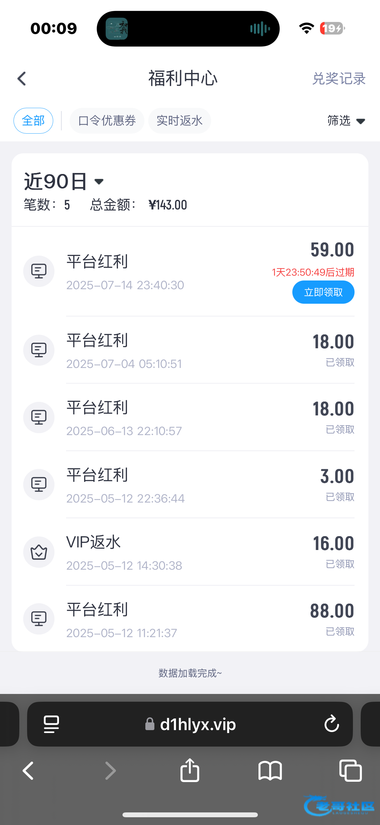Open the 兑奖记录 link
Image resolution: width=380 pixels, height=825 pixels.
339,78
